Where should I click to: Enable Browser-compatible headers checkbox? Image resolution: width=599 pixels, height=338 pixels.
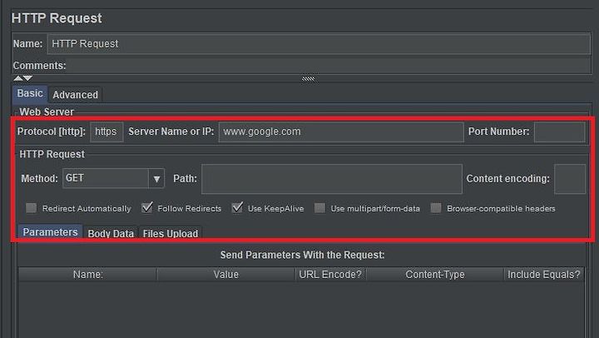(436, 208)
